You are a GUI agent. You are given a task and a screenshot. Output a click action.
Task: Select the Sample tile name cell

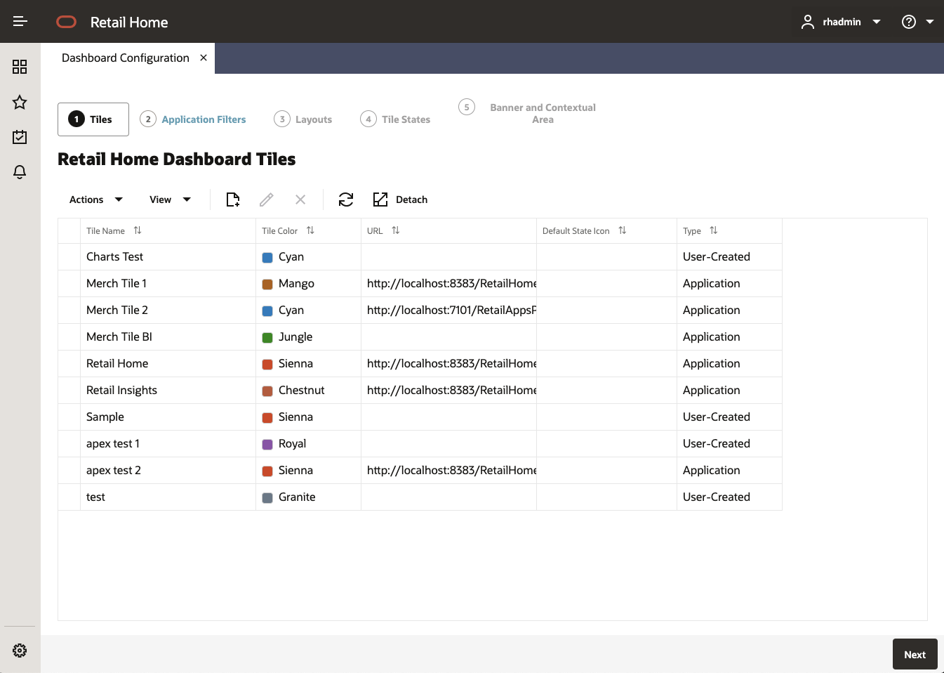click(168, 417)
